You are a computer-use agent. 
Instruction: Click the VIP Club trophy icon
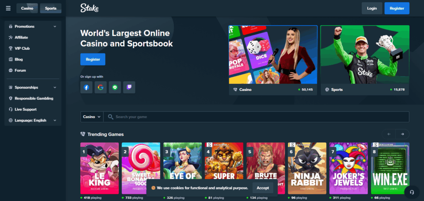[x=10, y=48]
